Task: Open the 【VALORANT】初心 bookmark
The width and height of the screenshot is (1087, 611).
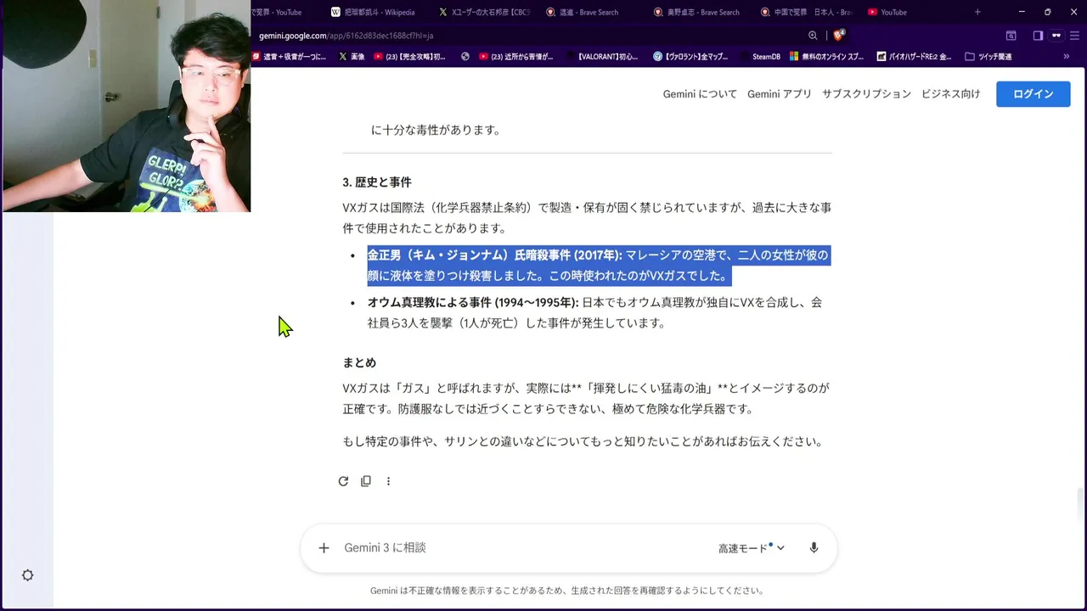Action: click(x=605, y=57)
